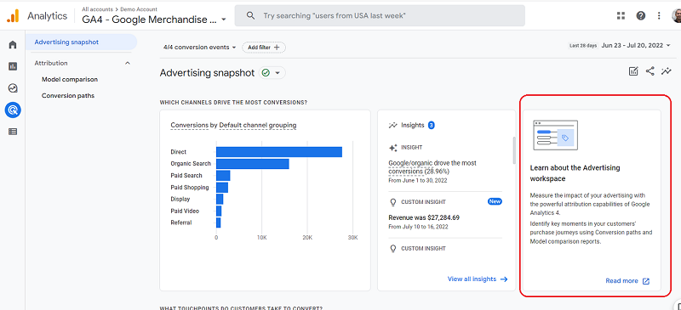
Task: Click the Read more external link icon
Action: [646, 281]
